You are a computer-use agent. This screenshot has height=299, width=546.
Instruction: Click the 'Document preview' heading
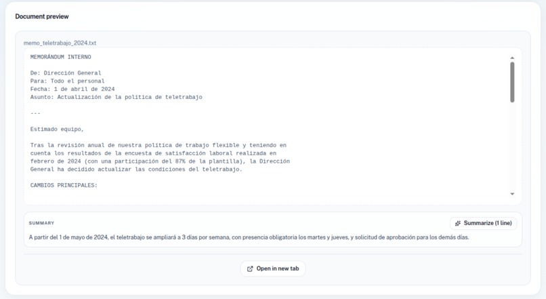pyautogui.click(x=42, y=16)
